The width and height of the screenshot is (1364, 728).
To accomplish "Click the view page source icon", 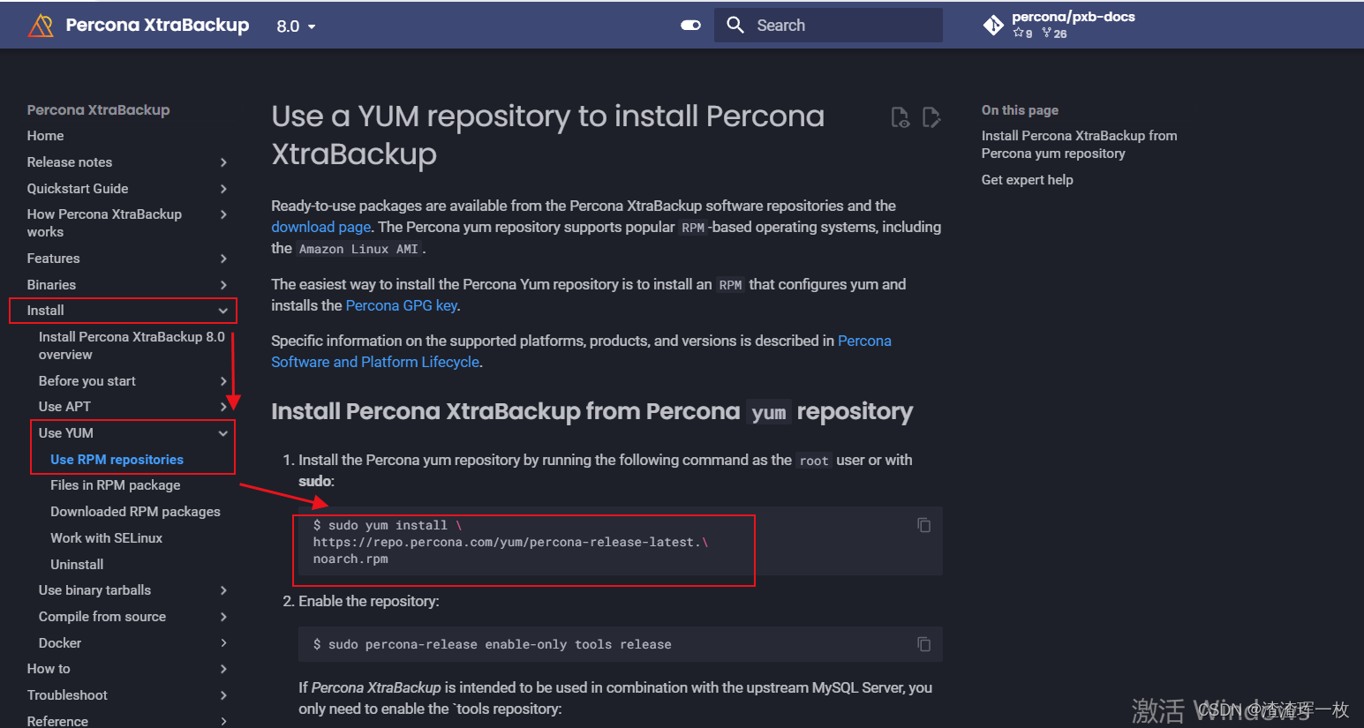I will pos(900,117).
